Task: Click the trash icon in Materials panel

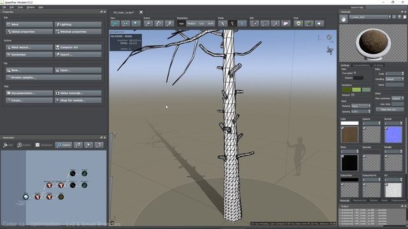Action: coord(405,17)
